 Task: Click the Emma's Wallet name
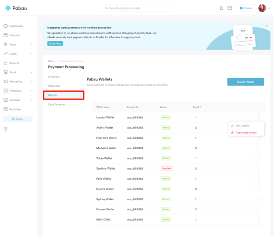tap(105, 209)
